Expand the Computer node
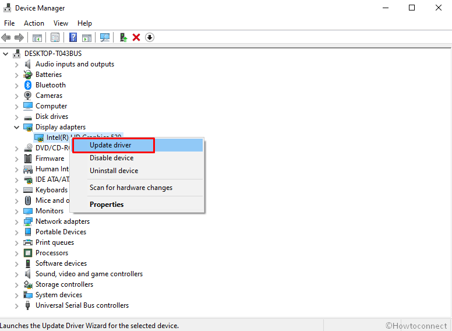Image resolution: width=452 pixels, height=331 pixels. point(17,107)
